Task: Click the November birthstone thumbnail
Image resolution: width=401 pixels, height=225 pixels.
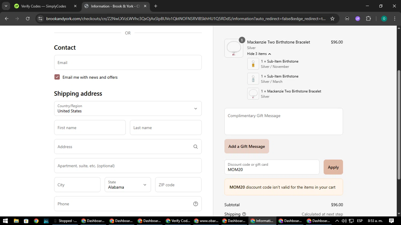Action: pos(253,64)
